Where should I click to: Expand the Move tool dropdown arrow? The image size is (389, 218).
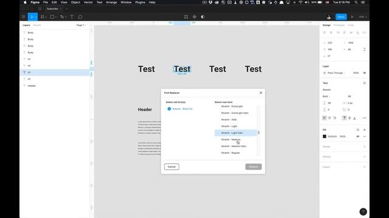pos(36,17)
